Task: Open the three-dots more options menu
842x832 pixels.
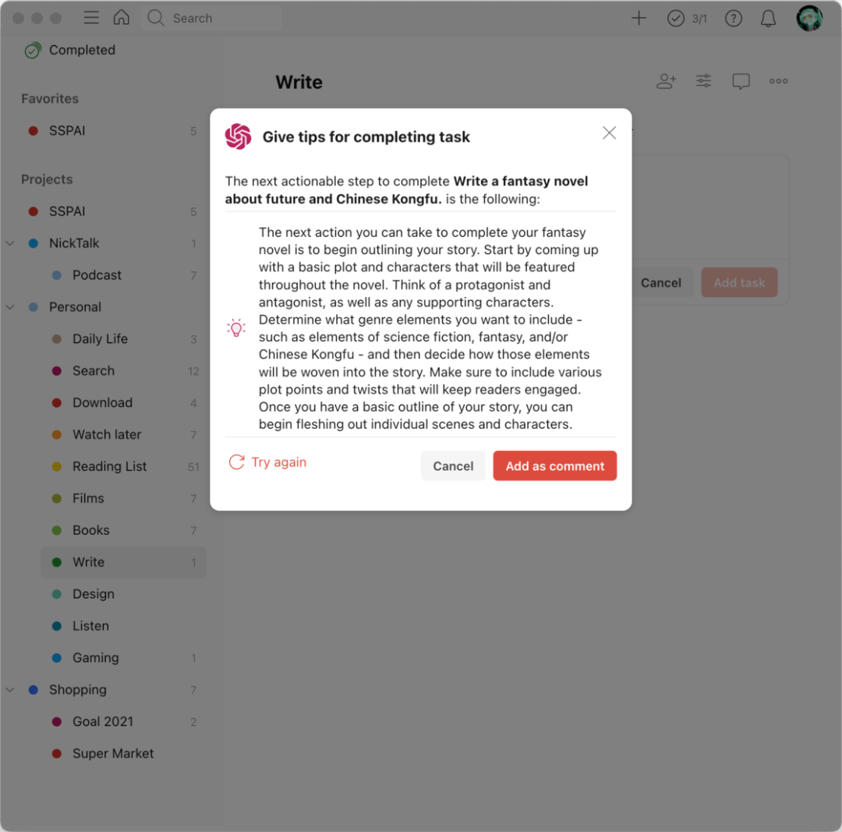Action: coord(778,81)
